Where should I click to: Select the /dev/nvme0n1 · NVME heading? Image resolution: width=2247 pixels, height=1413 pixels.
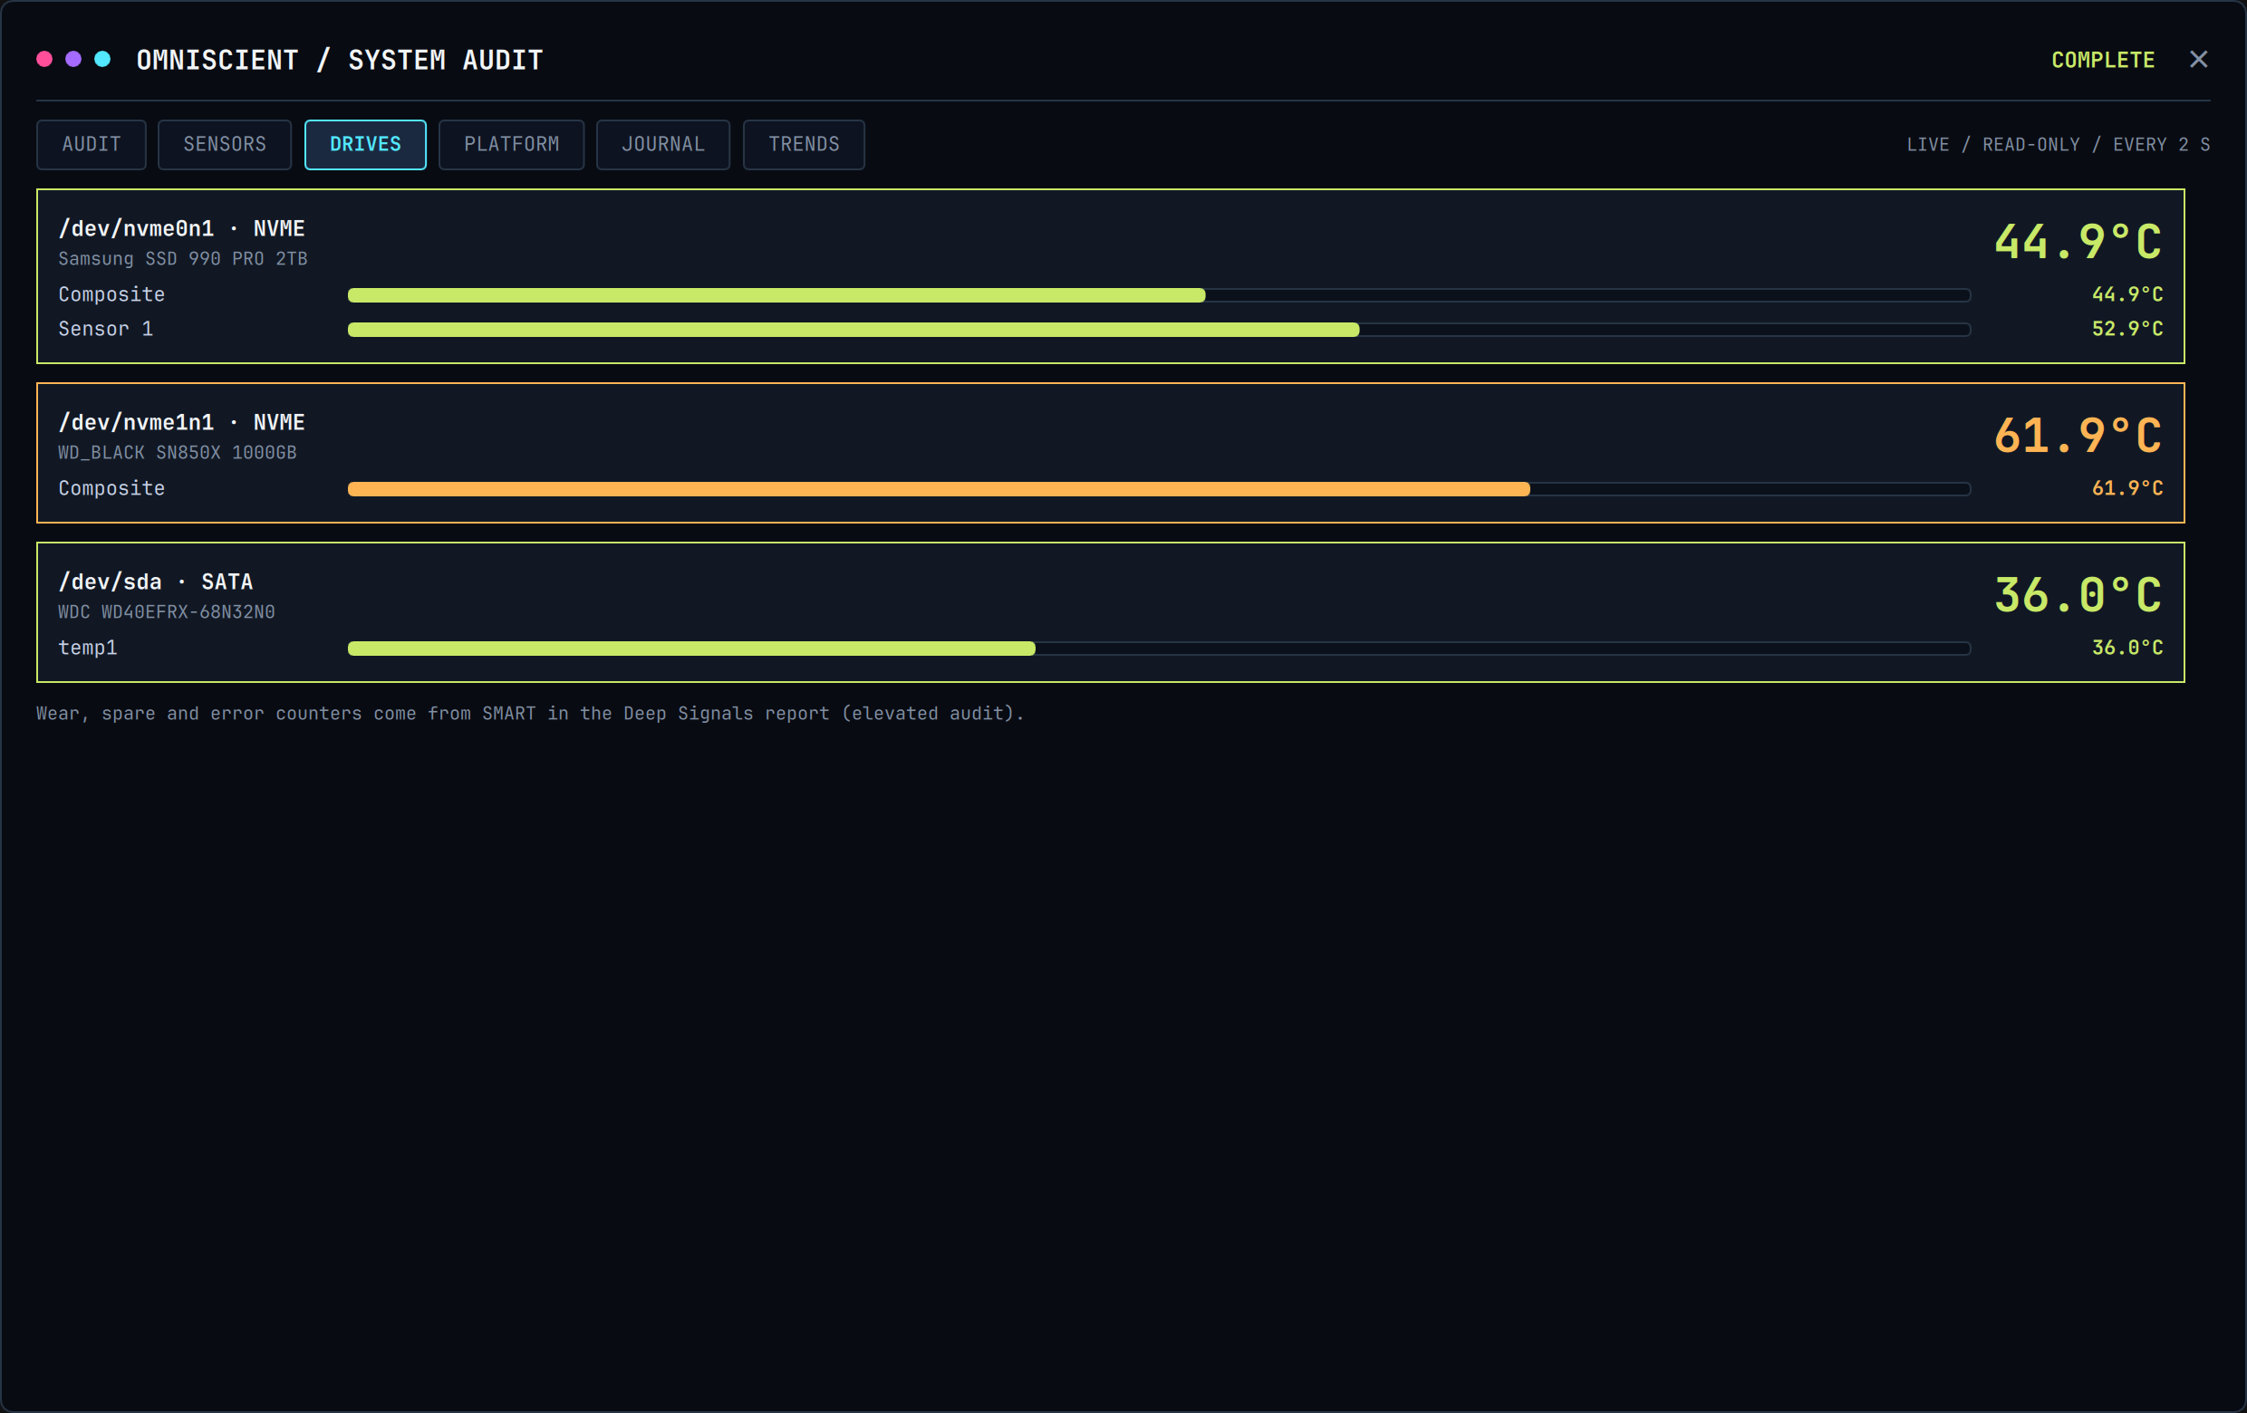coord(181,228)
